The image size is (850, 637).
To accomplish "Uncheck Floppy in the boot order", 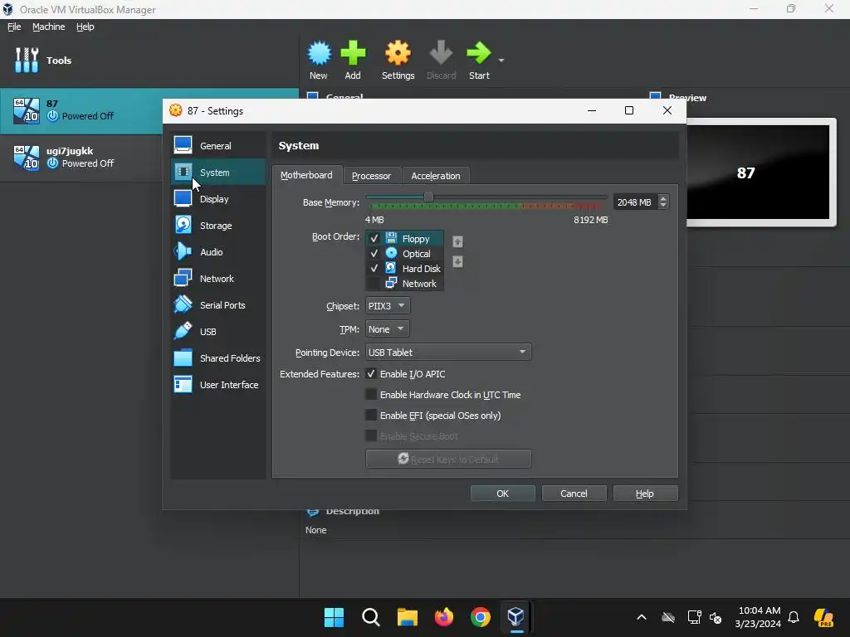I will point(374,238).
